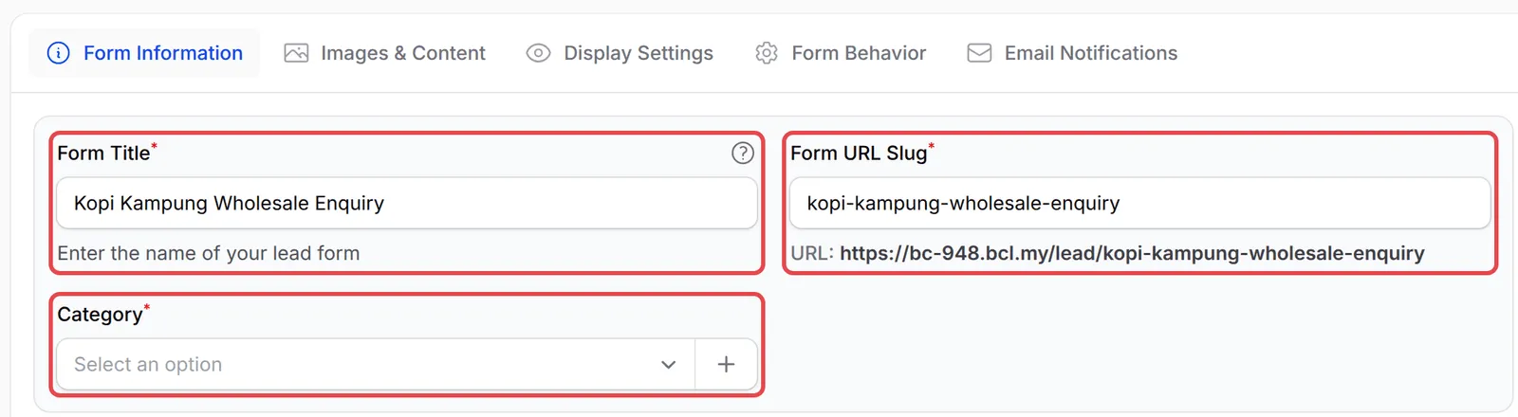Go to the Form Behavior tab
The image size is (1518, 417).
tap(841, 53)
